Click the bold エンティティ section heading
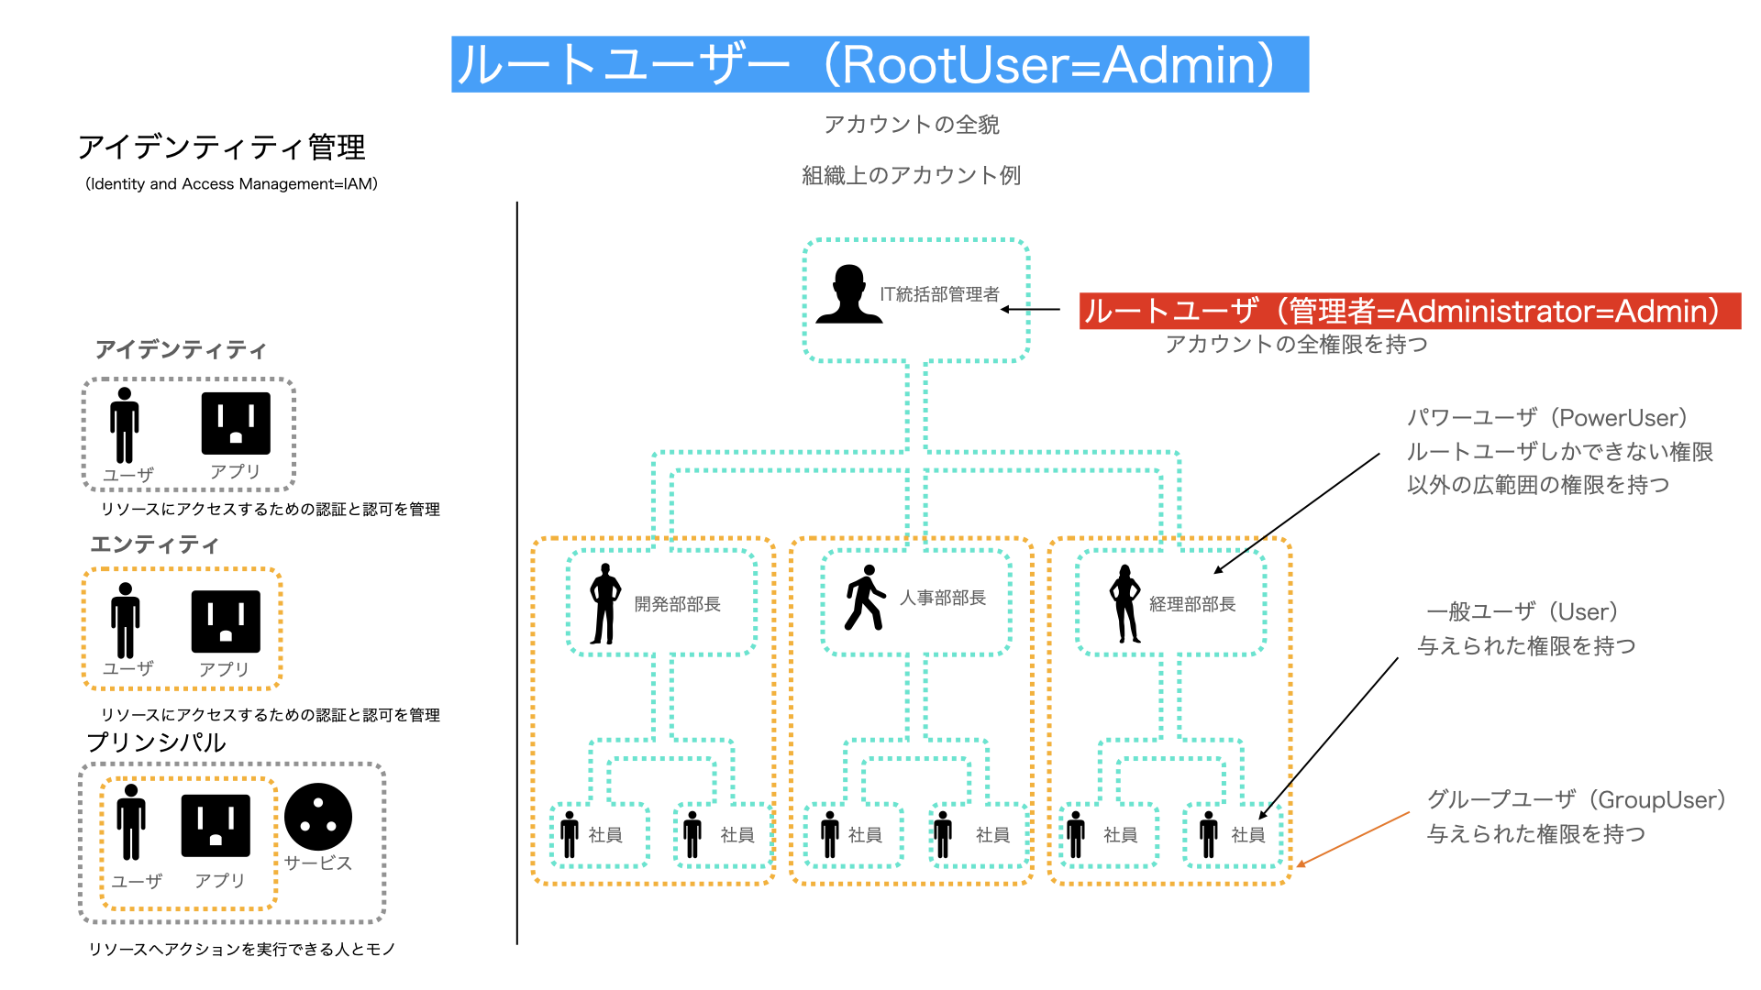Viewport: 1761px width, 990px height. tap(154, 544)
